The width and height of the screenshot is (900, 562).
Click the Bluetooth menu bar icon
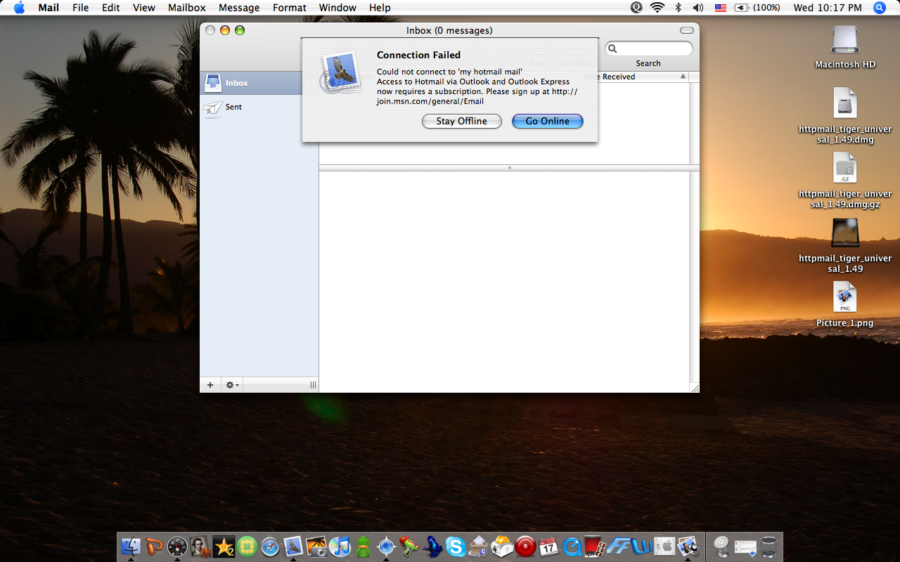[x=679, y=8]
